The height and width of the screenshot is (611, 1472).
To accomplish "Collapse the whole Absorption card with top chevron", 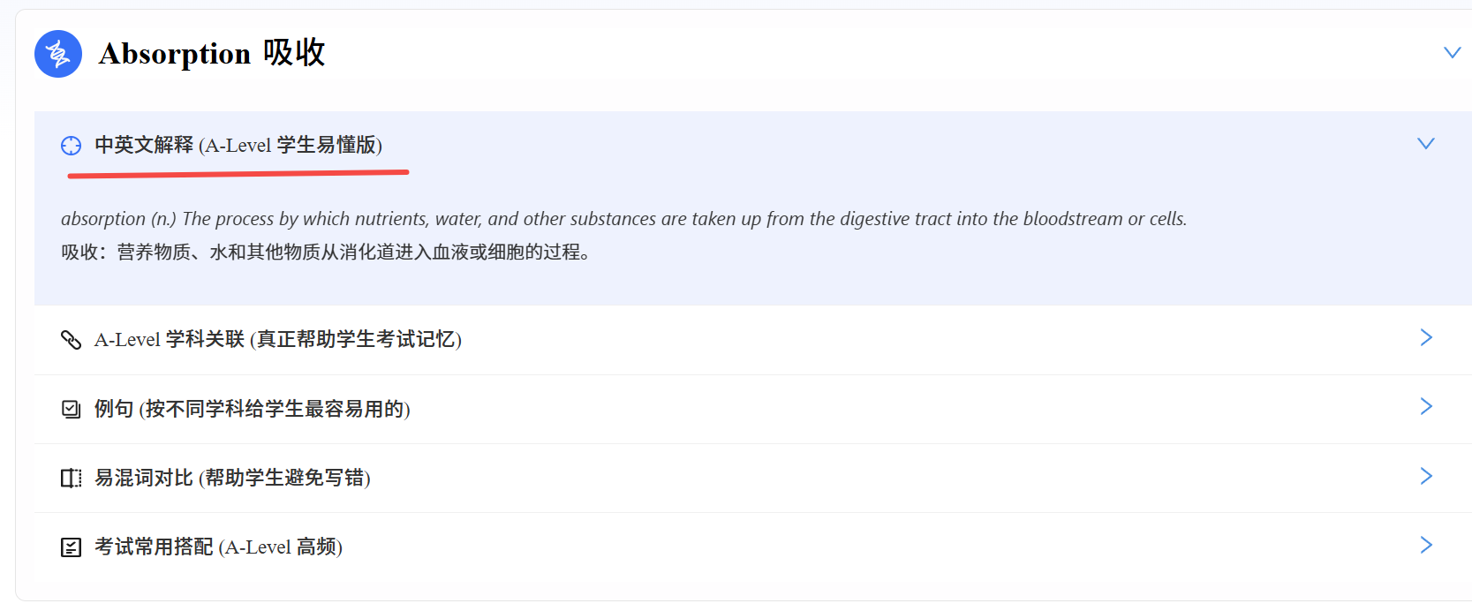I will pyautogui.click(x=1452, y=53).
